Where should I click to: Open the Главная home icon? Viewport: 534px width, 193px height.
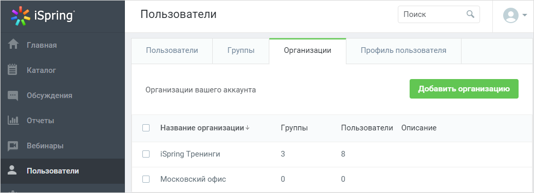tap(13, 45)
